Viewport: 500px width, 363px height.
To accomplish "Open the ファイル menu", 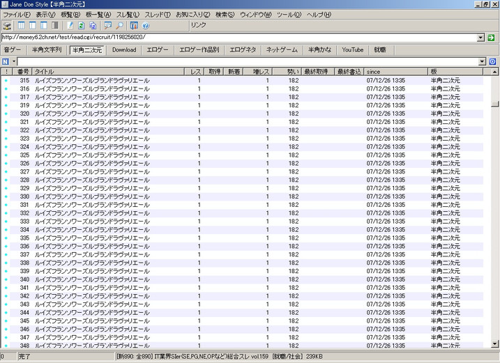I will point(17,15).
